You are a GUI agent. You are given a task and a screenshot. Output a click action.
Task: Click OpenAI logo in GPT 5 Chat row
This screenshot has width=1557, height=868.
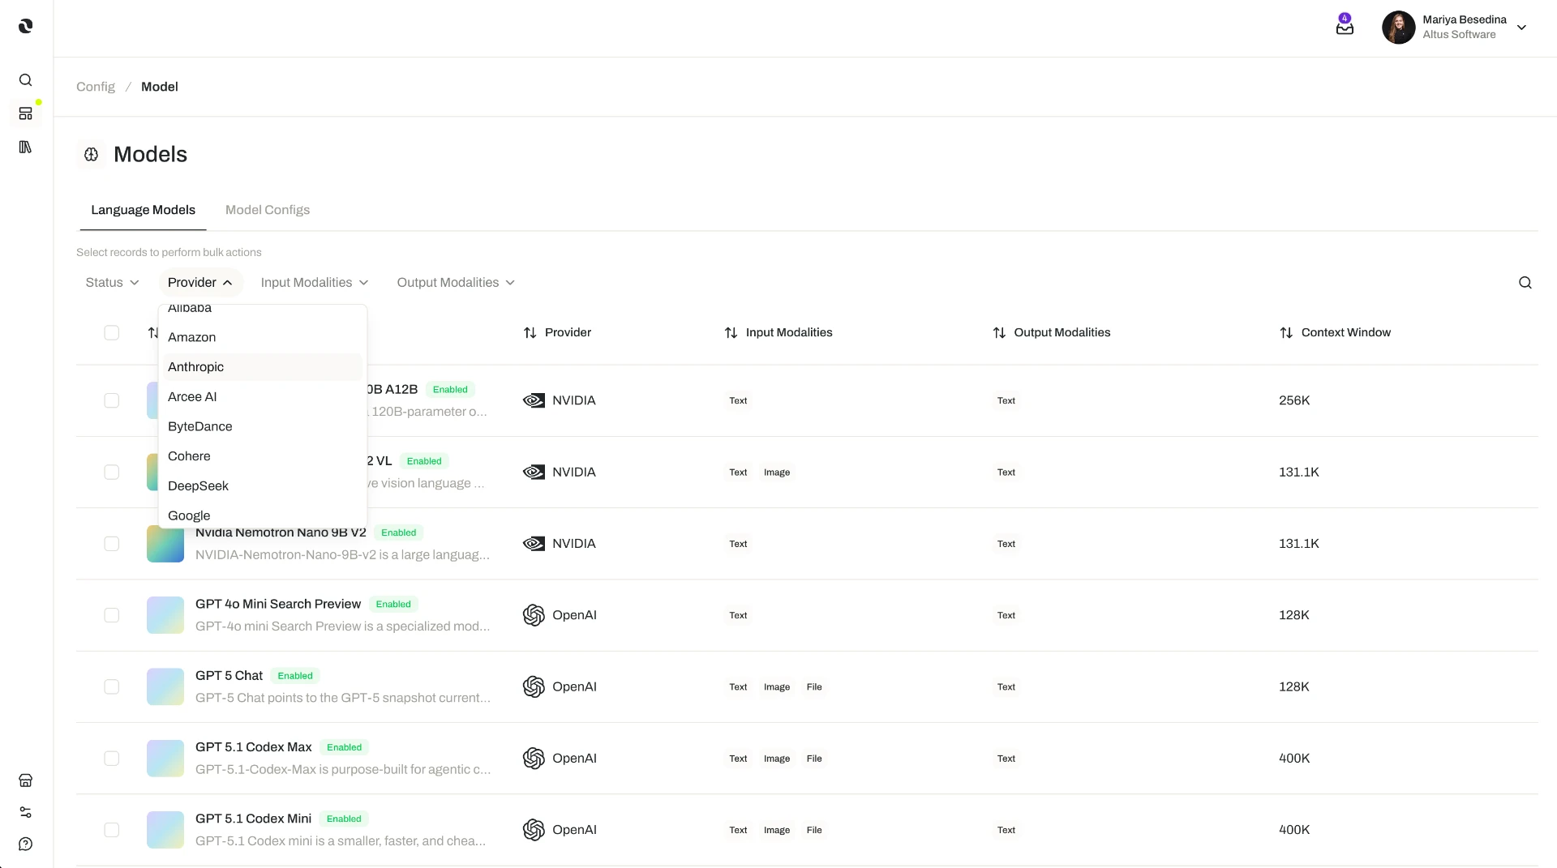coord(534,687)
